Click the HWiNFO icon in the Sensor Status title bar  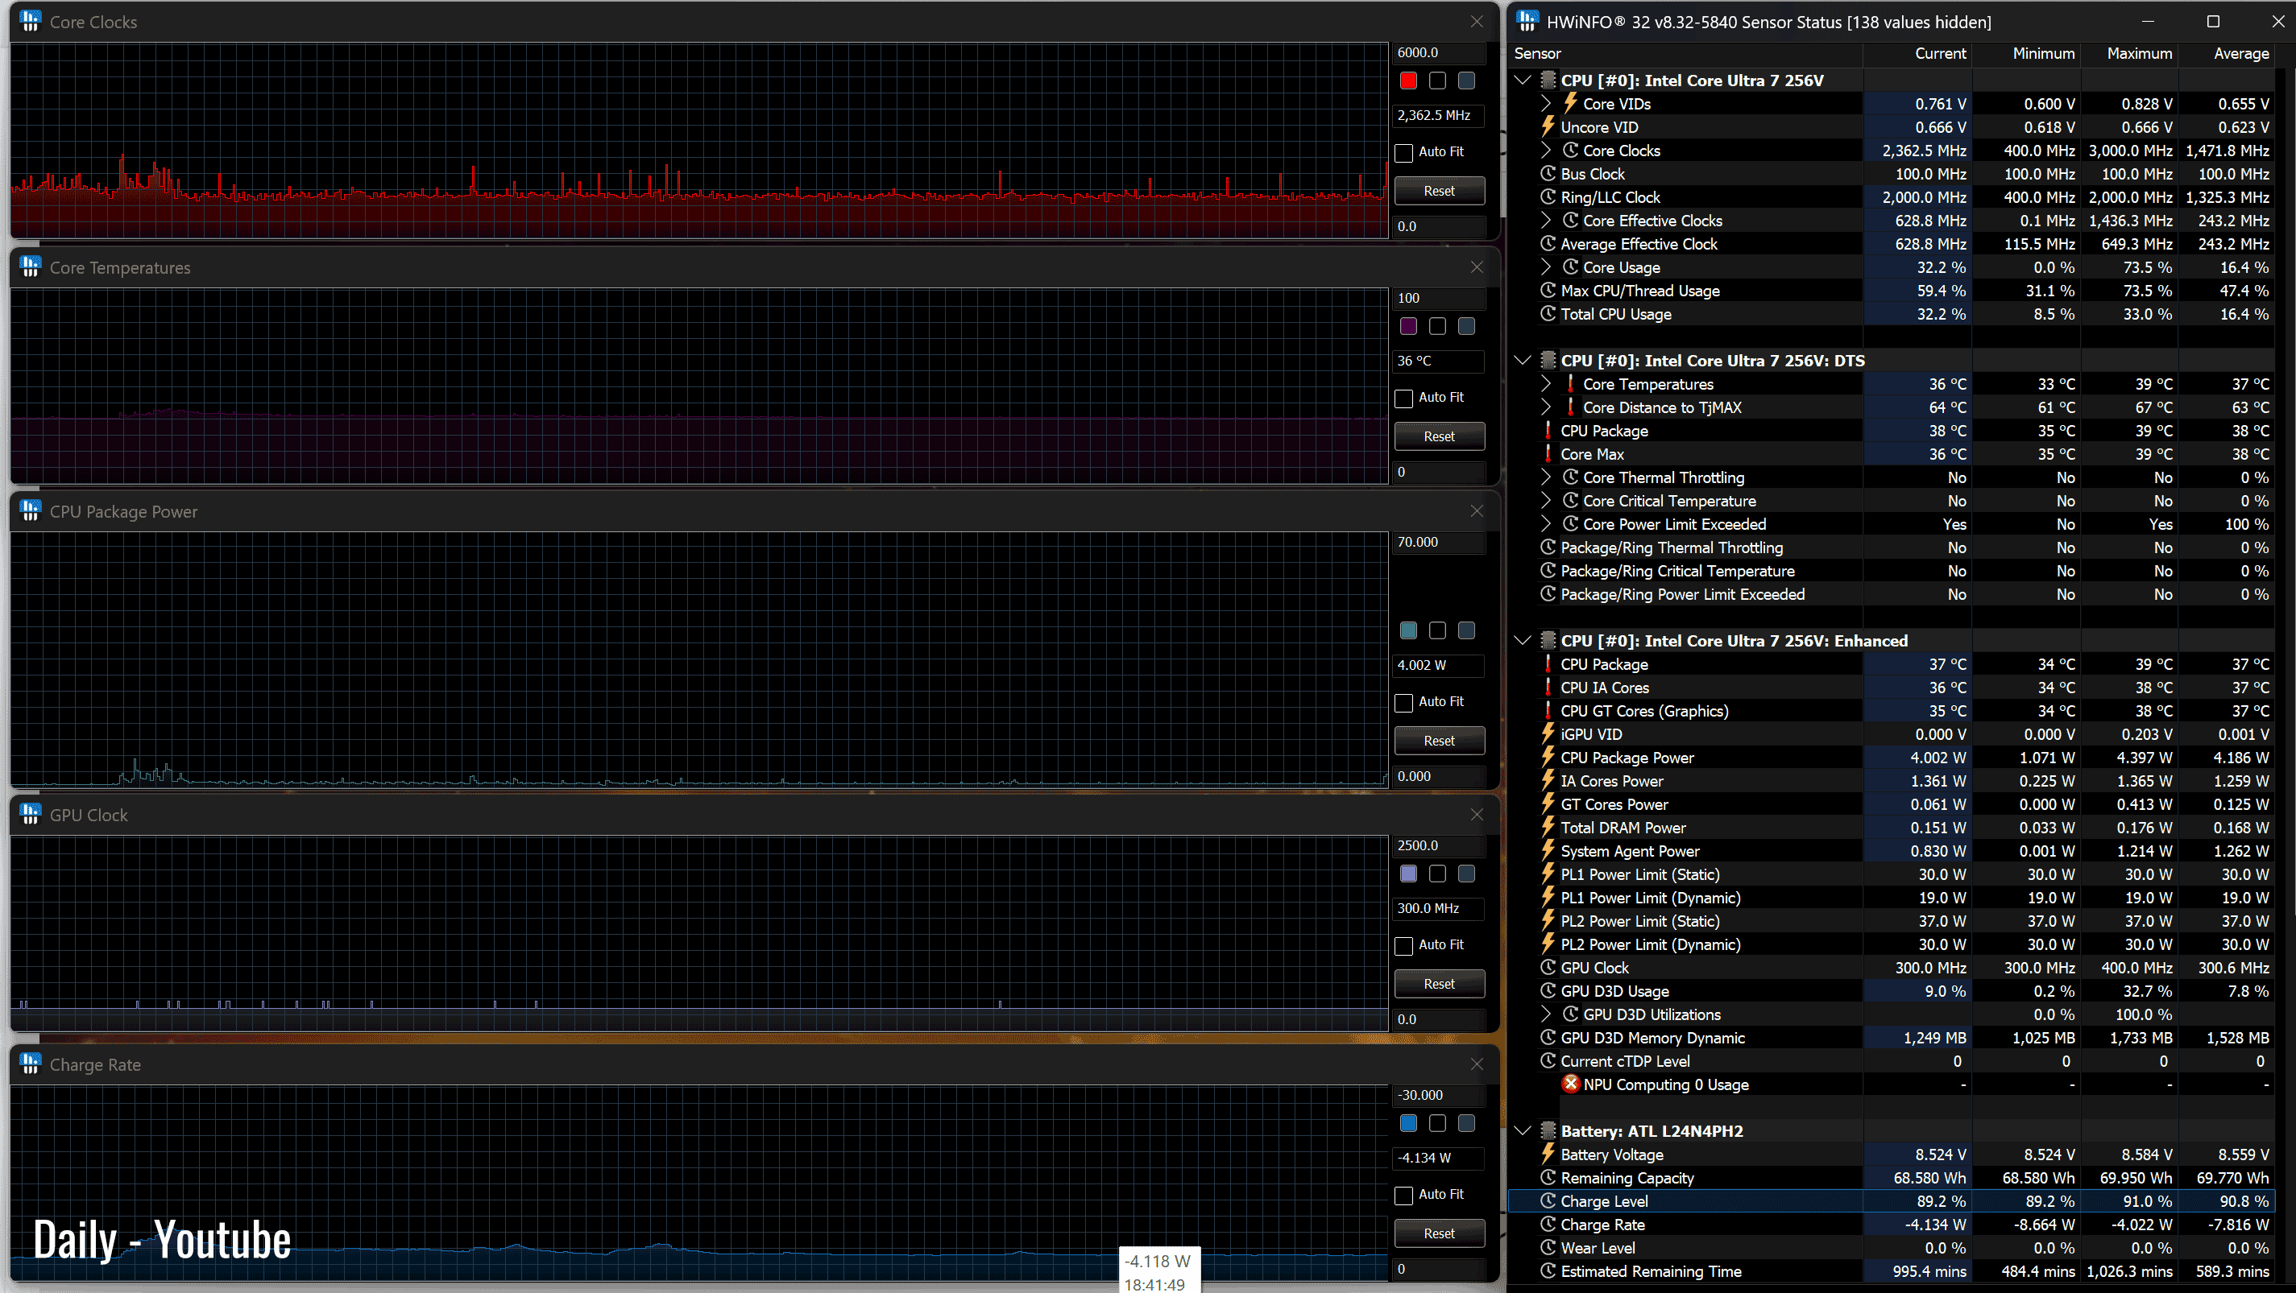1527,22
